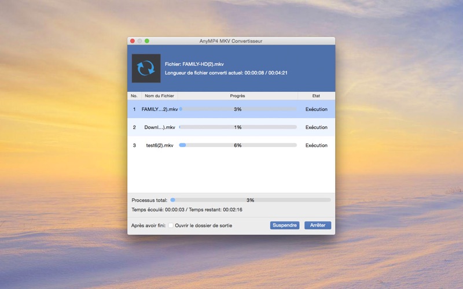Select the FAMILY…2).mkv row filename
This screenshot has width=463, height=289.
160,109
